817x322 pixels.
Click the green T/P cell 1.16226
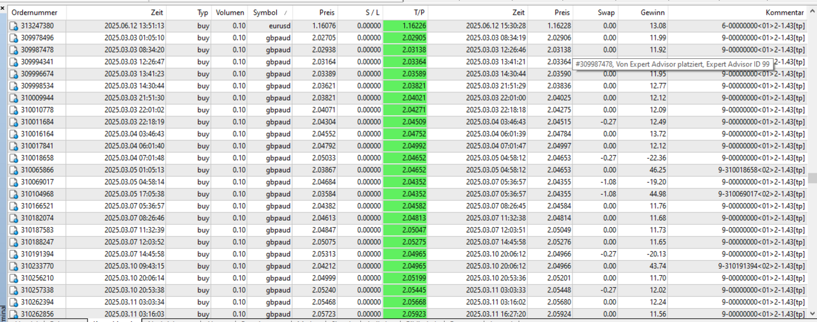(405, 26)
